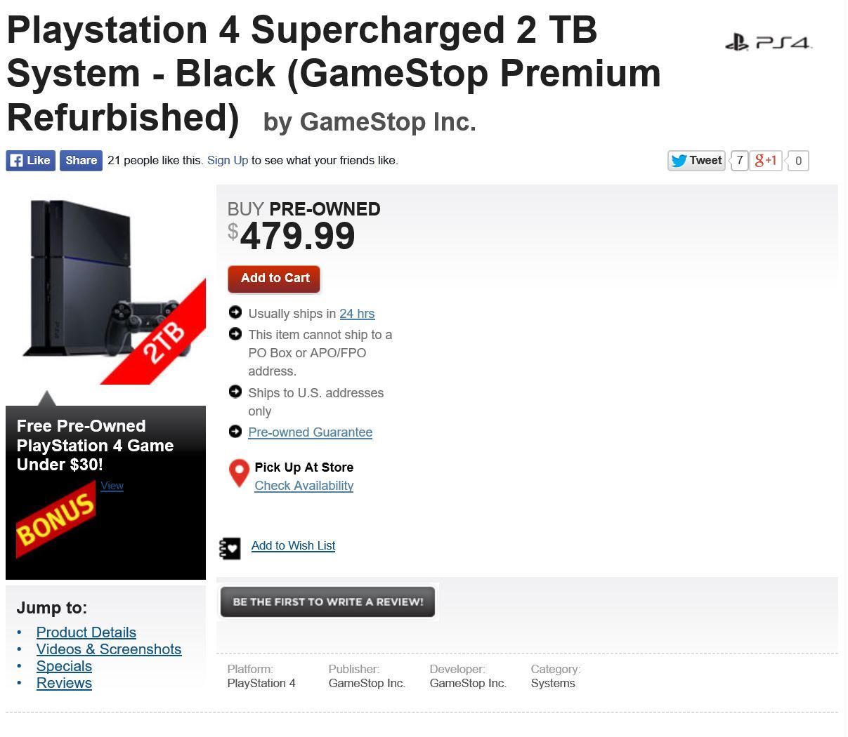Click the red store location pin icon
This screenshot has height=737, width=848.
tap(239, 474)
